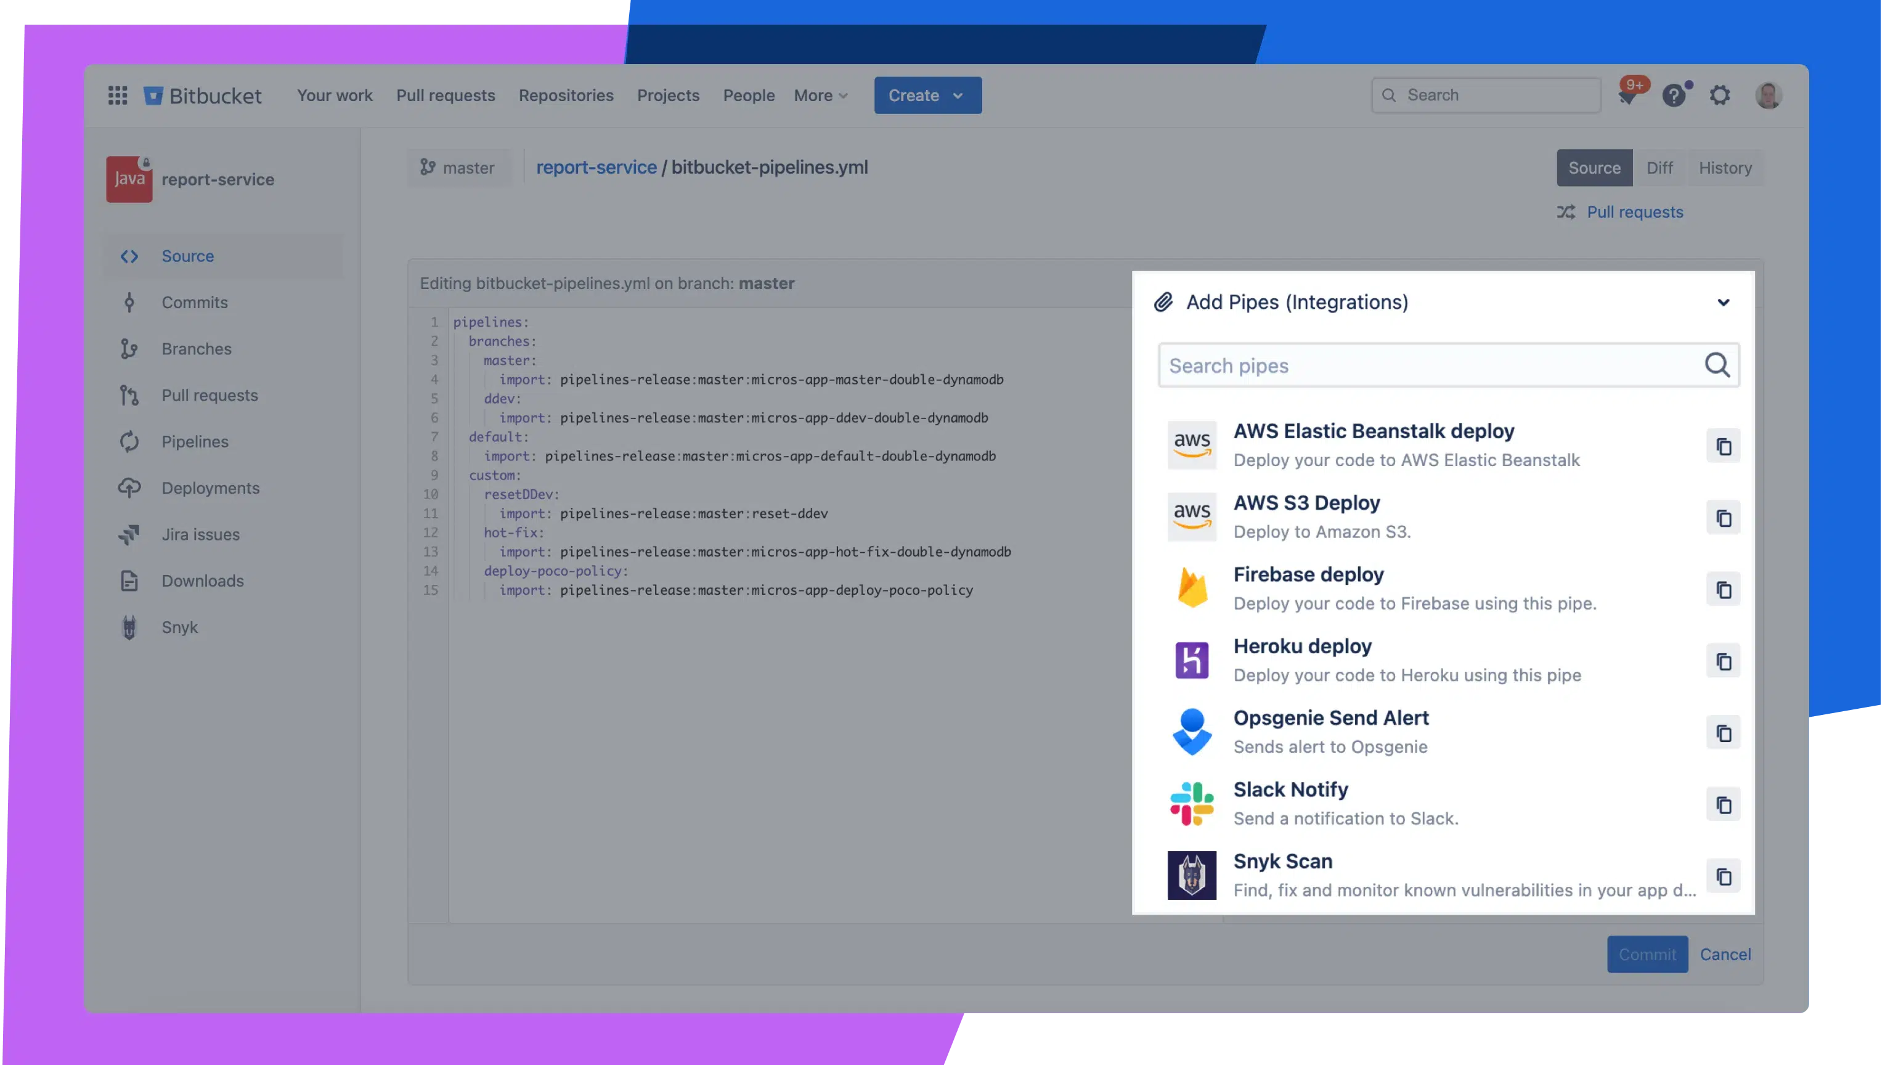
Task: Select Pipelines in the sidebar
Action: click(224, 441)
